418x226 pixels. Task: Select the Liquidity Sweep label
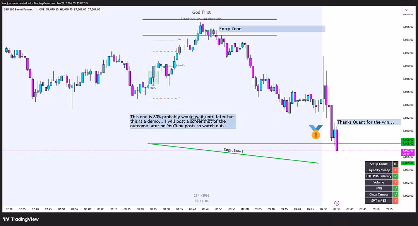379,170
